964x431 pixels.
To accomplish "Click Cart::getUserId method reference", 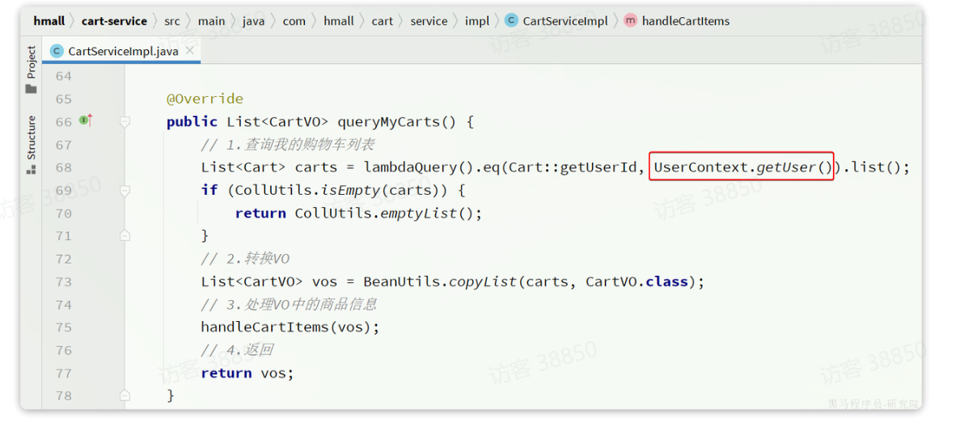I will 573,167.
